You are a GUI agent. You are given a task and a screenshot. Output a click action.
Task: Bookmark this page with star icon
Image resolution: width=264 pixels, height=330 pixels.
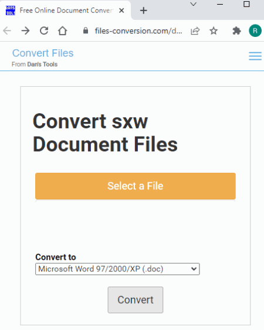[x=214, y=31]
